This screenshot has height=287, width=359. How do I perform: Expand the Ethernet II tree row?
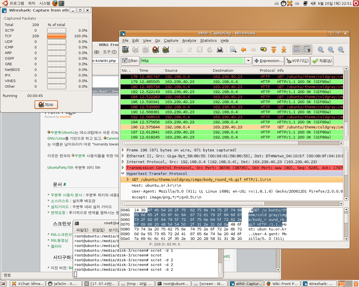click(123, 156)
